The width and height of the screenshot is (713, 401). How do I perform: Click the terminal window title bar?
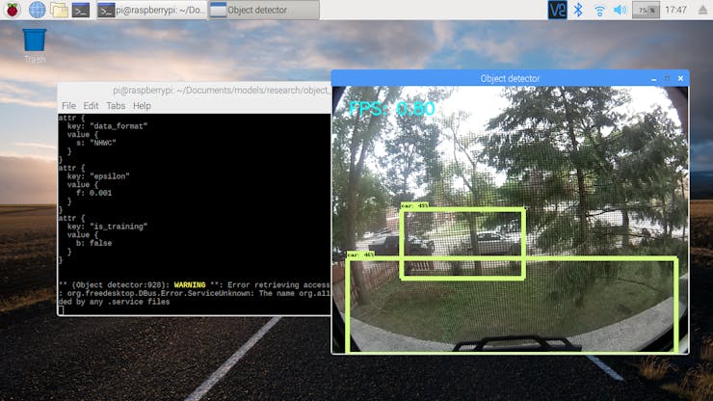point(195,91)
